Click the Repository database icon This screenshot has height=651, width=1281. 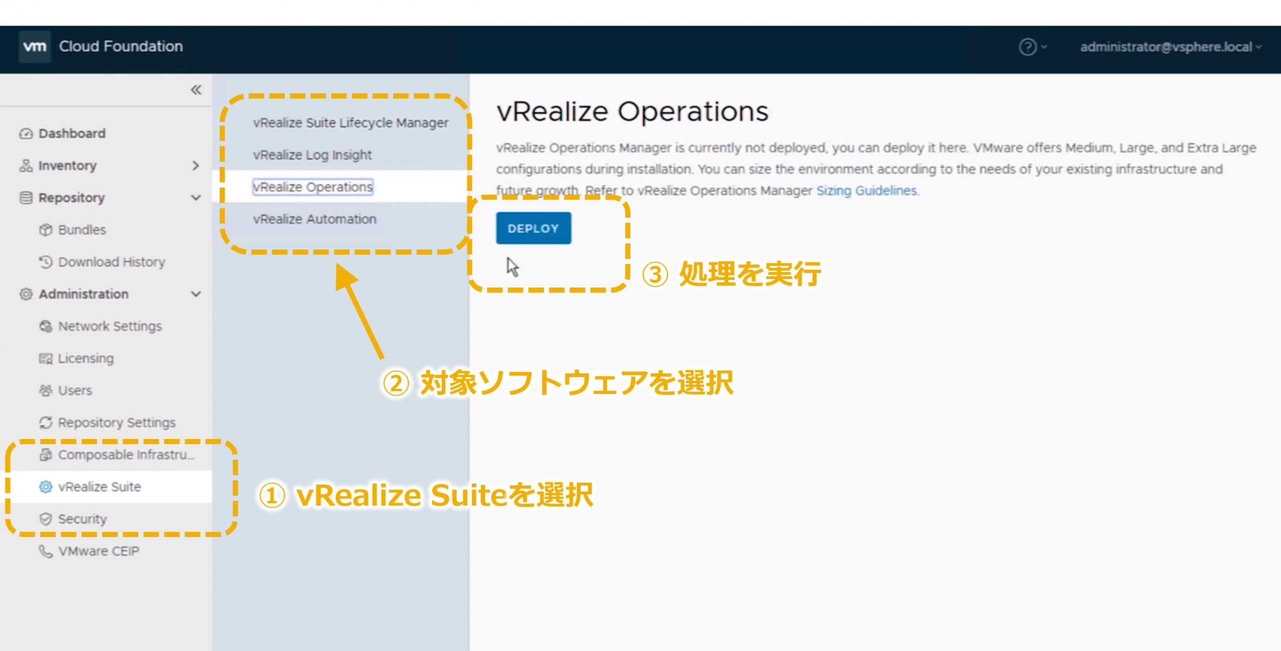click(26, 197)
